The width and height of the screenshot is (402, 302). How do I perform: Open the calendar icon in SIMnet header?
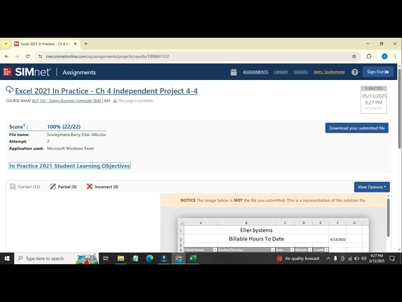[x=234, y=72]
